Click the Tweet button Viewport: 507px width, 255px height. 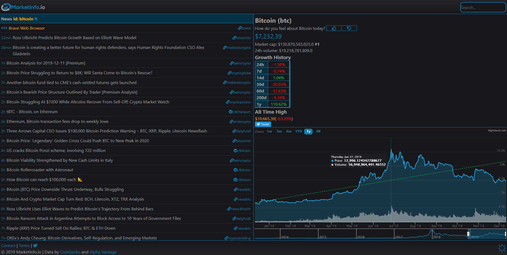[x=263, y=124]
